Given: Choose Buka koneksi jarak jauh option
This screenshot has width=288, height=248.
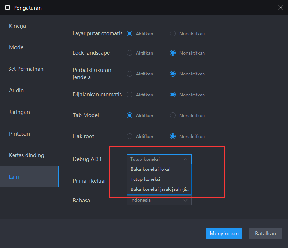Looking at the screenshot, I should coord(159,189).
